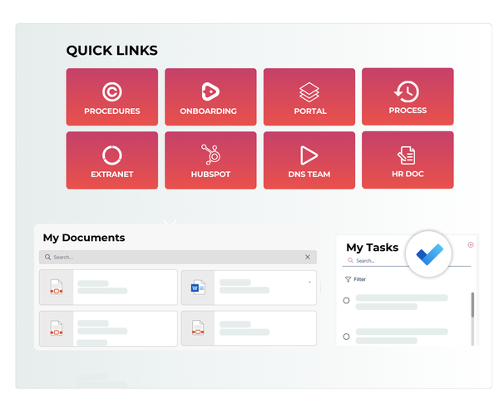Open the HR Doc quick link tile
The height and width of the screenshot is (399, 499).
408,160
